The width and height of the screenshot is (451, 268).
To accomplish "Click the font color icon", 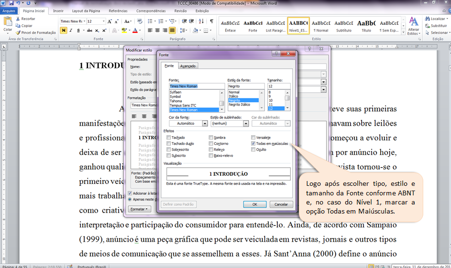I will [x=135, y=31].
